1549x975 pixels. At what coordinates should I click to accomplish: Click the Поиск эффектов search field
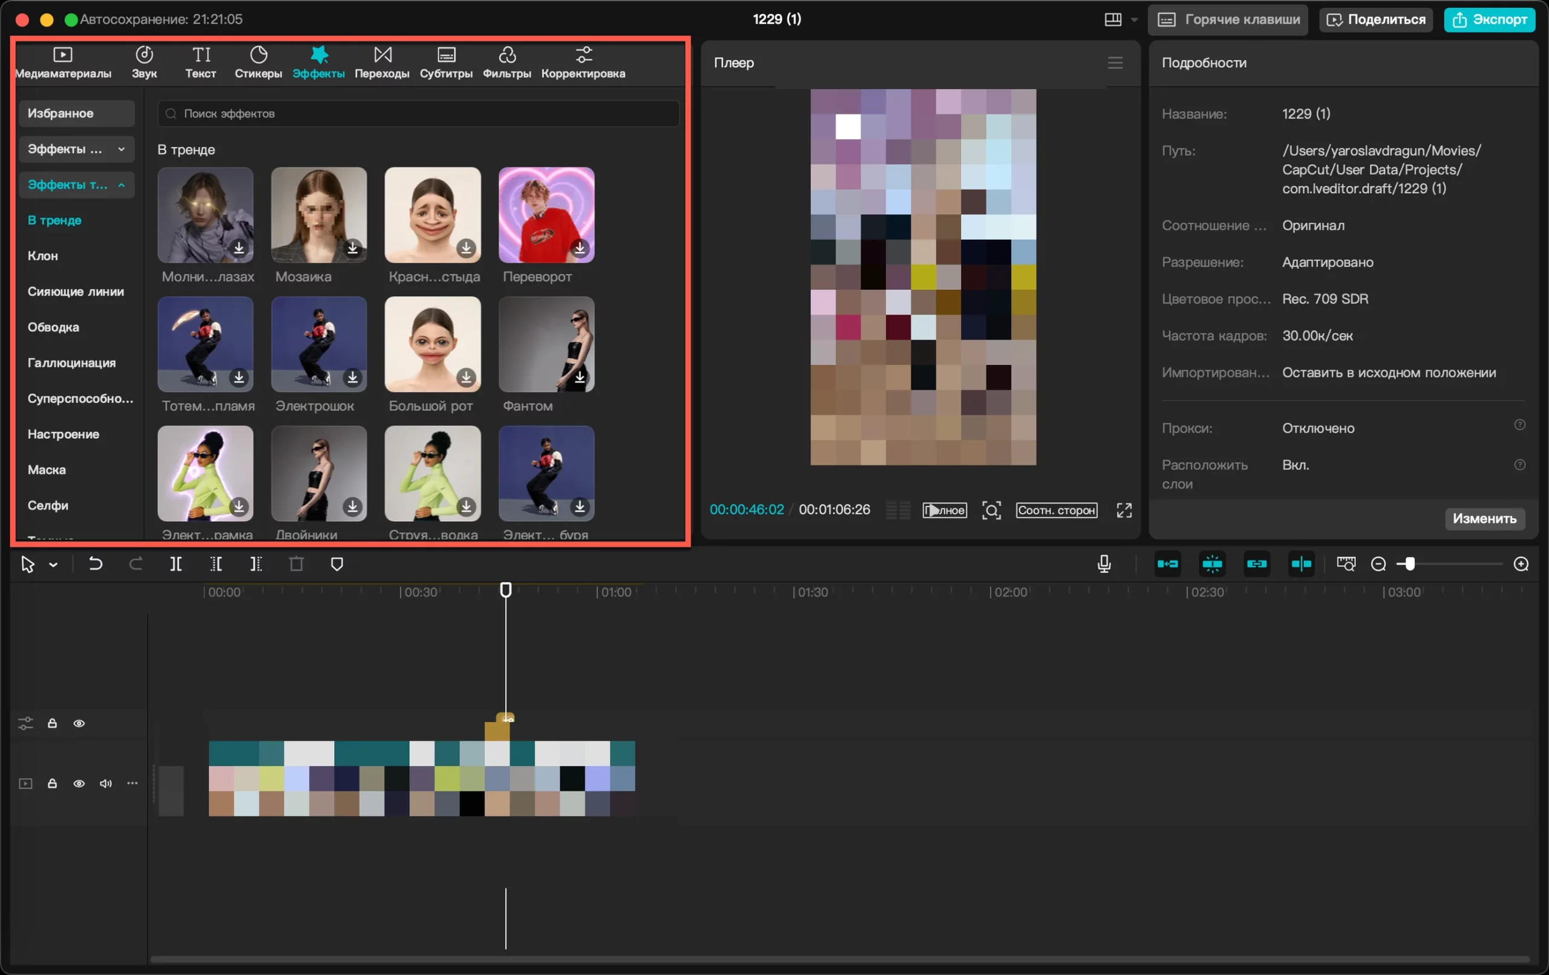[418, 113]
